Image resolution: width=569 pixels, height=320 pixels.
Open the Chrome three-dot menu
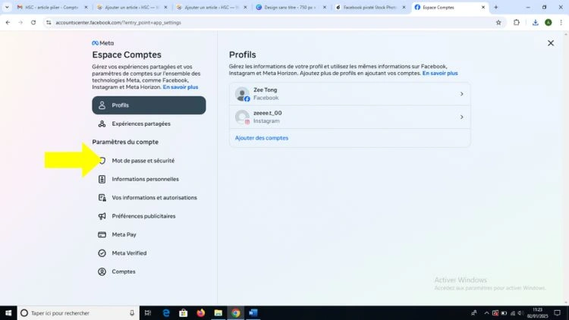pos(561,23)
